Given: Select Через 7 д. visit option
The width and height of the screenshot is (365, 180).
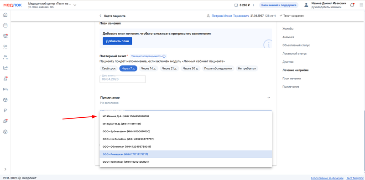Looking at the screenshot, I should click(128, 69).
